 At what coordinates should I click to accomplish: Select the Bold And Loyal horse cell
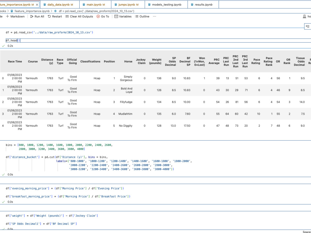pos(127,90)
